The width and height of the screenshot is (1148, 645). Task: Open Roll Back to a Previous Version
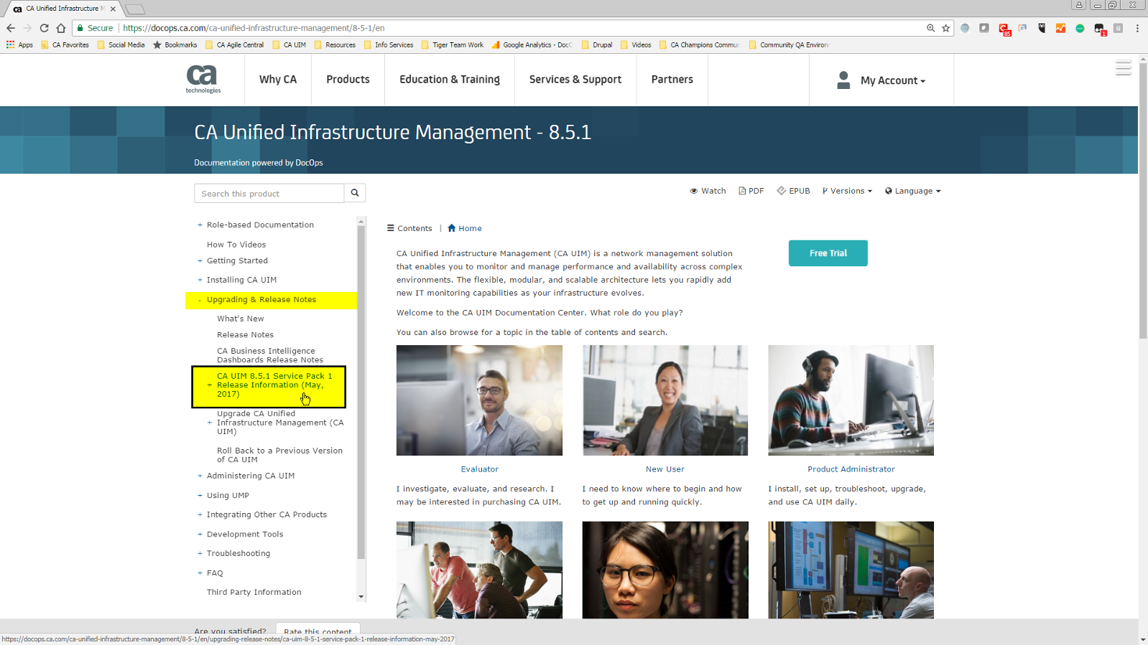point(279,455)
